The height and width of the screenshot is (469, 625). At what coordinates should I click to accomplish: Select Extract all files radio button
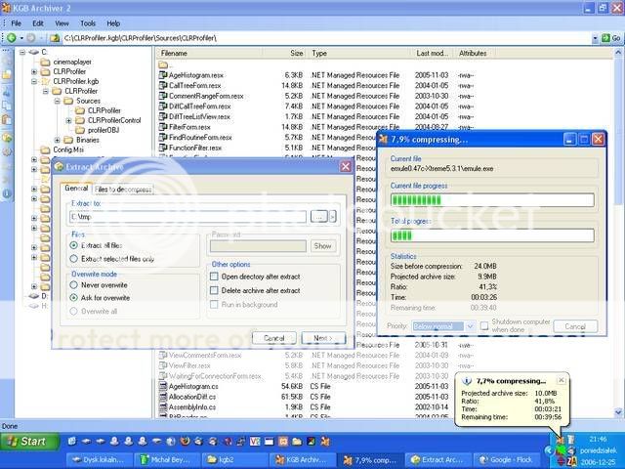pos(74,245)
